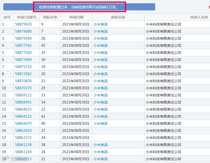Open application number 58863410
210x163 pixels.
(23, 131)
